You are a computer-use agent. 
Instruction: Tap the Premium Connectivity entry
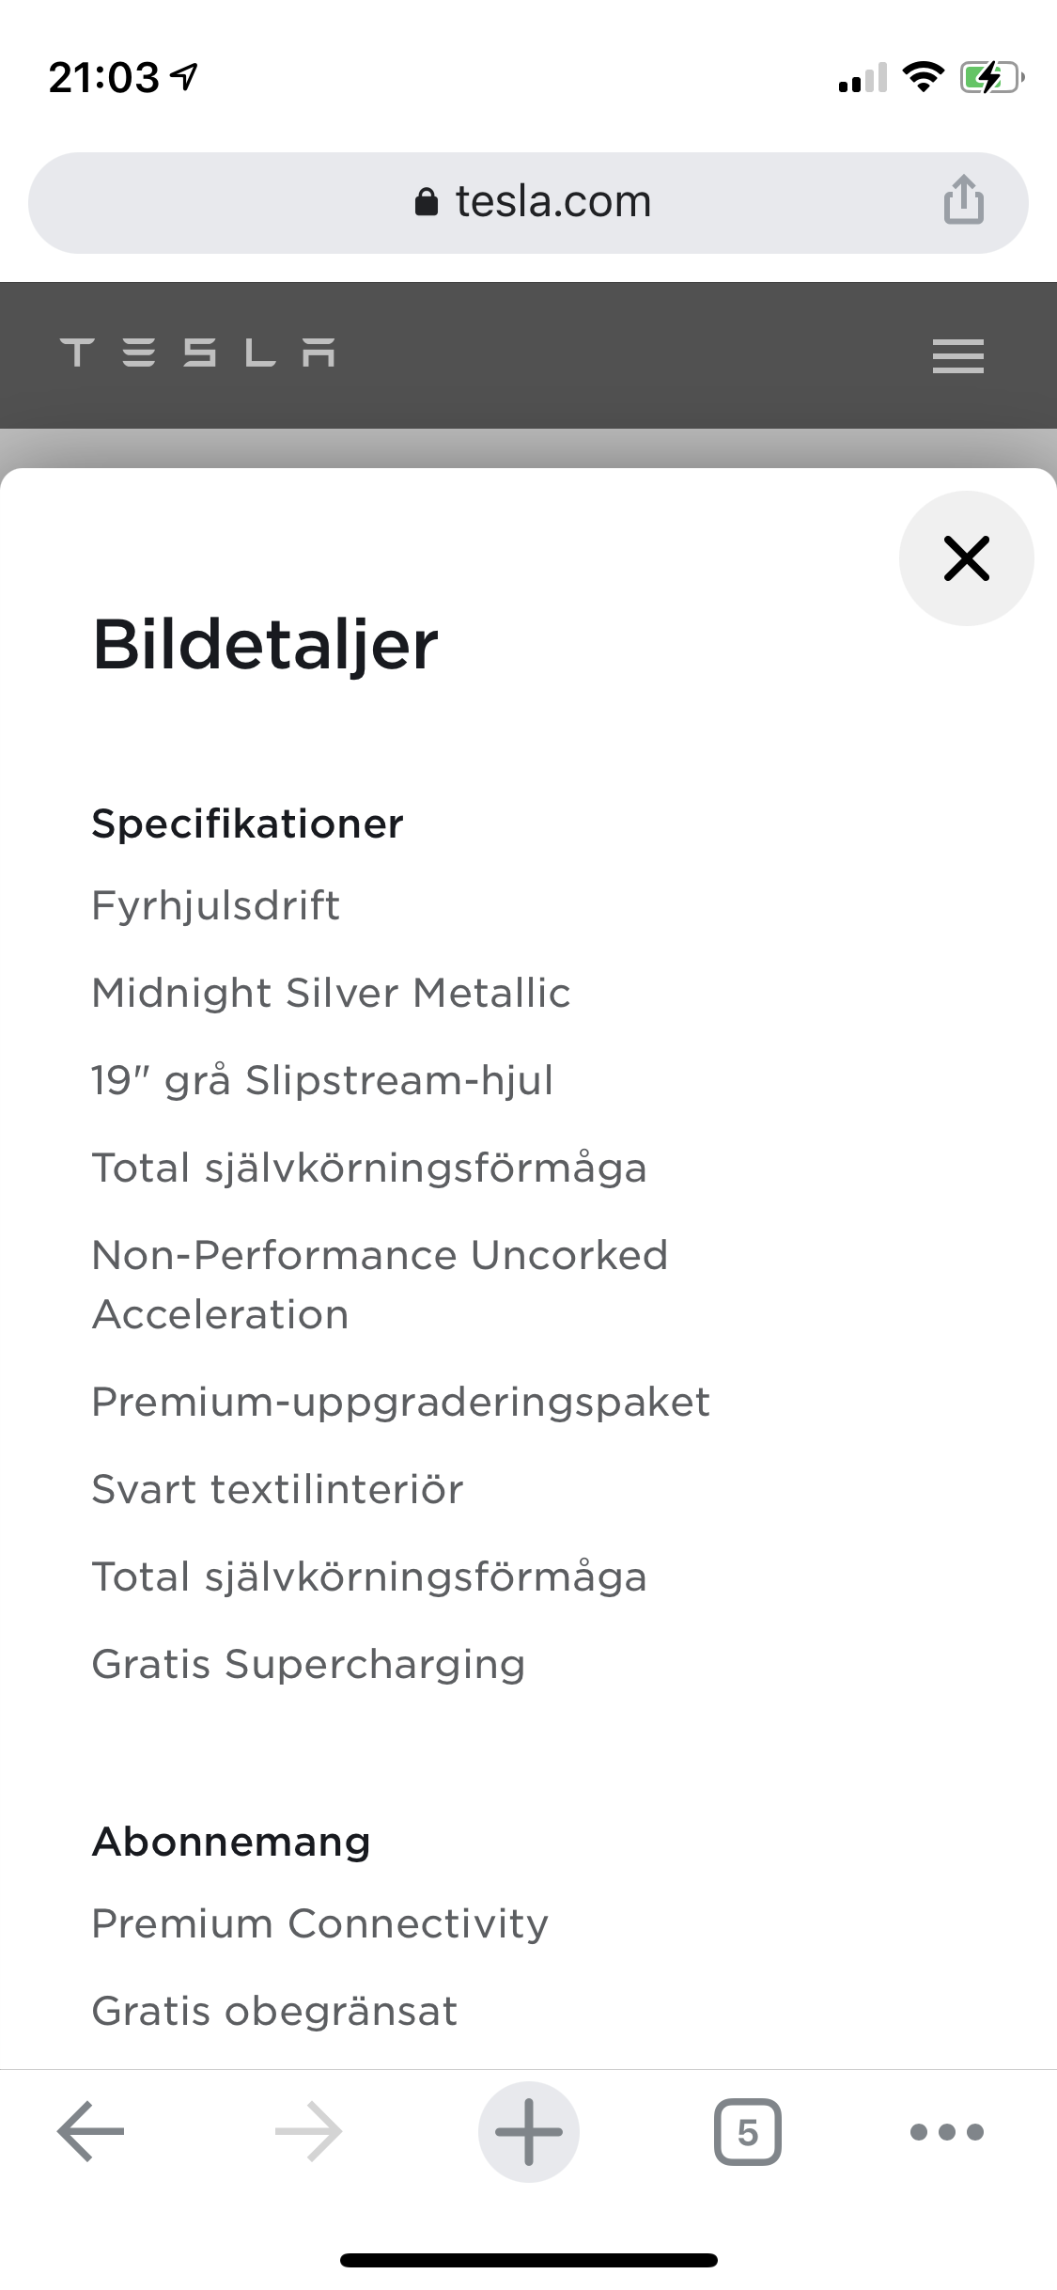(319, 1923)
